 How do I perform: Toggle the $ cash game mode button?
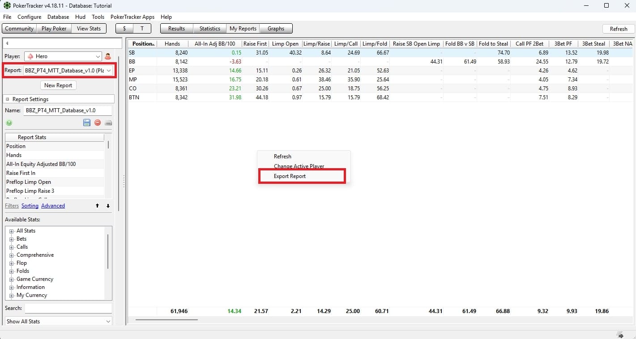124,29
